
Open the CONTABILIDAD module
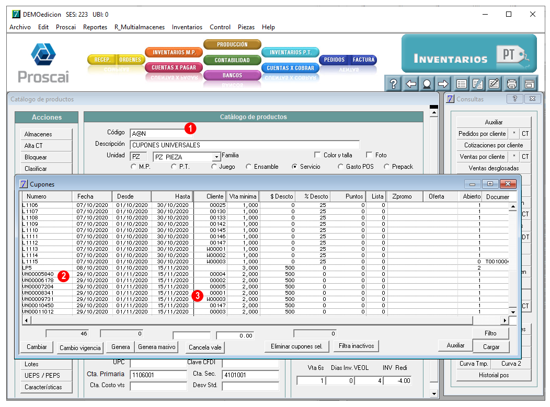[232, 60]
